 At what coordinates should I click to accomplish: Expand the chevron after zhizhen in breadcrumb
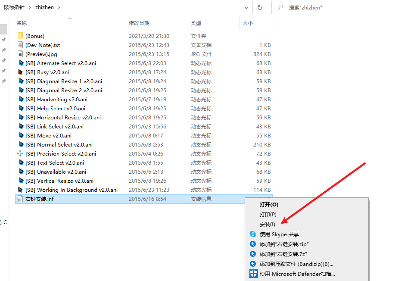[x=59, y=7]
